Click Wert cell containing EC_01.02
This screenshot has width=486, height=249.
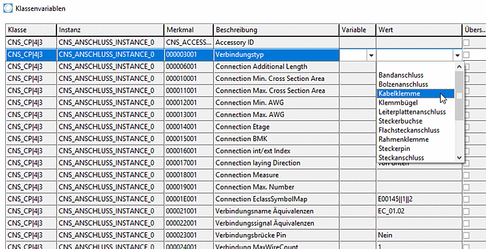click(419, 211)
